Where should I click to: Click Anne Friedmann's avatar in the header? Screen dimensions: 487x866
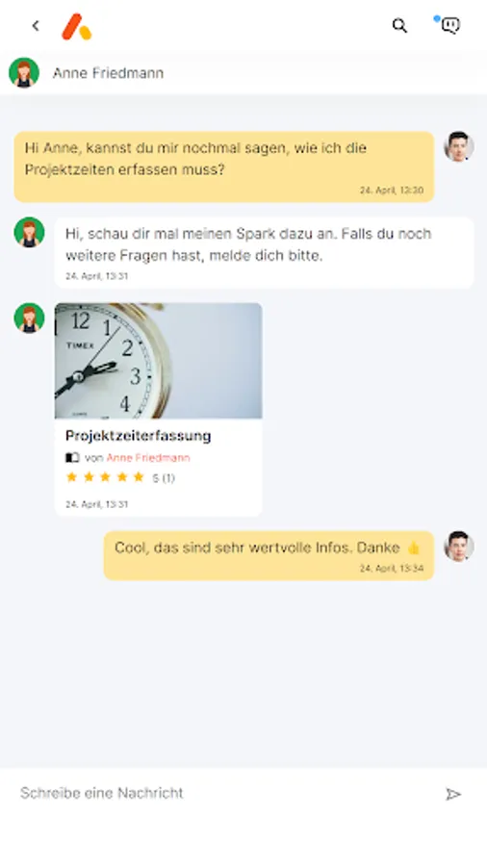click(24, 73)
